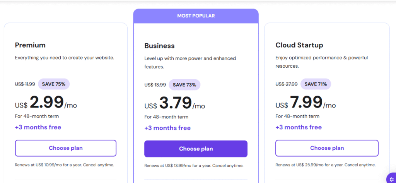The image size is (396, 183).
Task: Click Choose plan under Premium
Action: pos(66,148)
